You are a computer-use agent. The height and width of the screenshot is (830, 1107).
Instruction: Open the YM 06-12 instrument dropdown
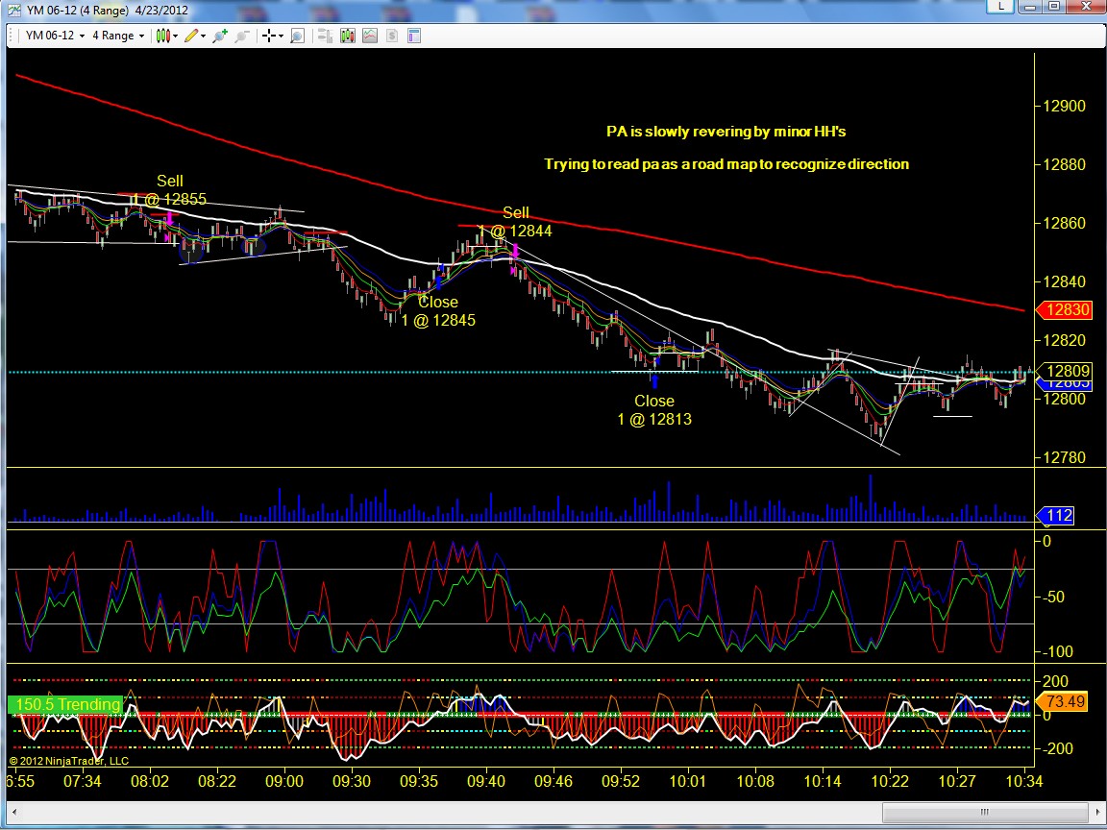[55, 36]
